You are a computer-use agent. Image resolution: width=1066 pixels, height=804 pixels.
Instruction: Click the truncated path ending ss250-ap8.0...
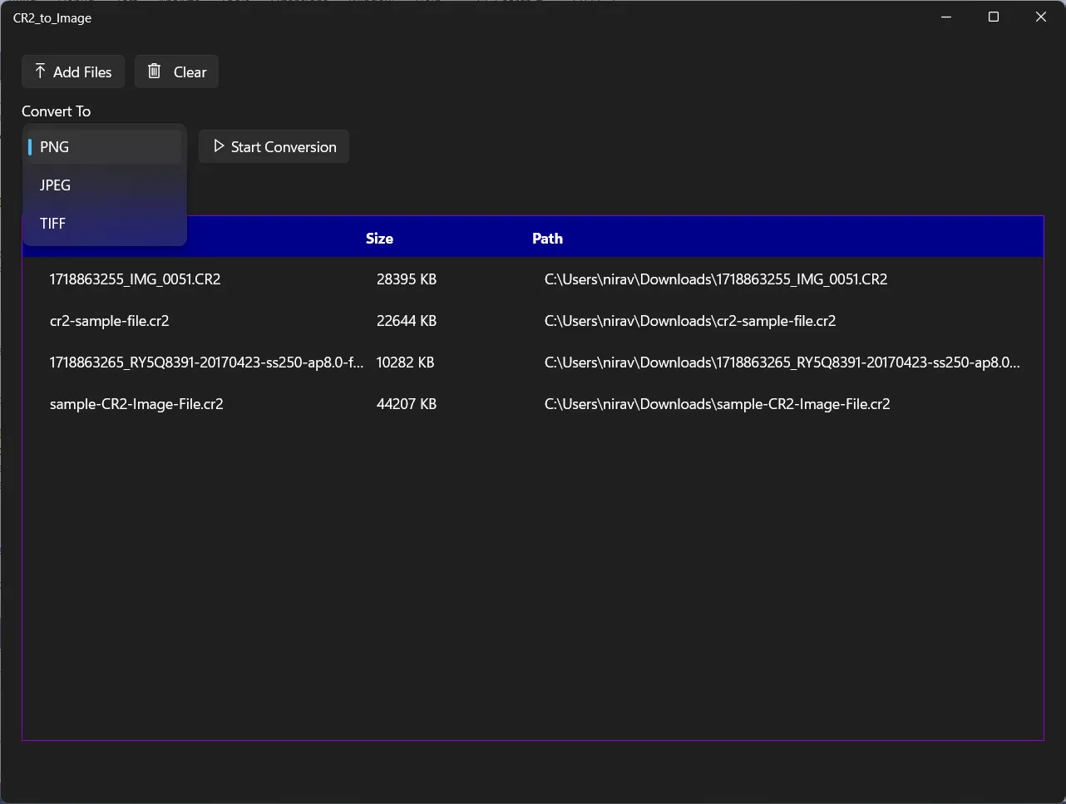point(782,363)
